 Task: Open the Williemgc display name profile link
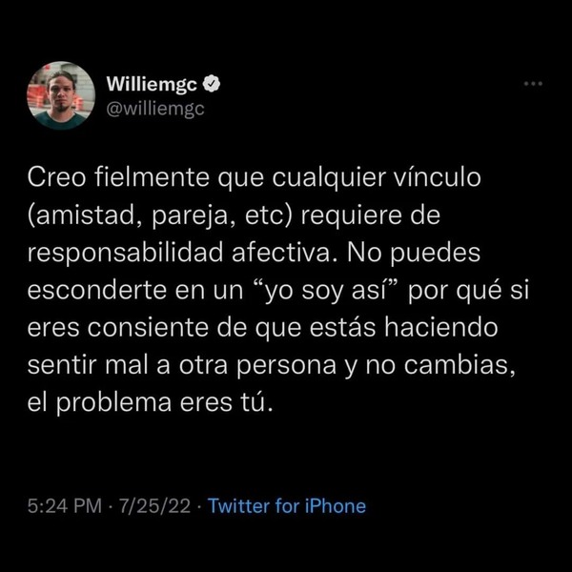[x=152, y=85]
